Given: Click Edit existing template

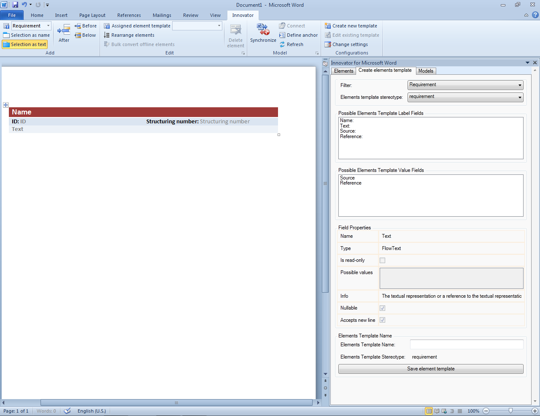Looking at the screenshot, I should [x=352, y=35].
